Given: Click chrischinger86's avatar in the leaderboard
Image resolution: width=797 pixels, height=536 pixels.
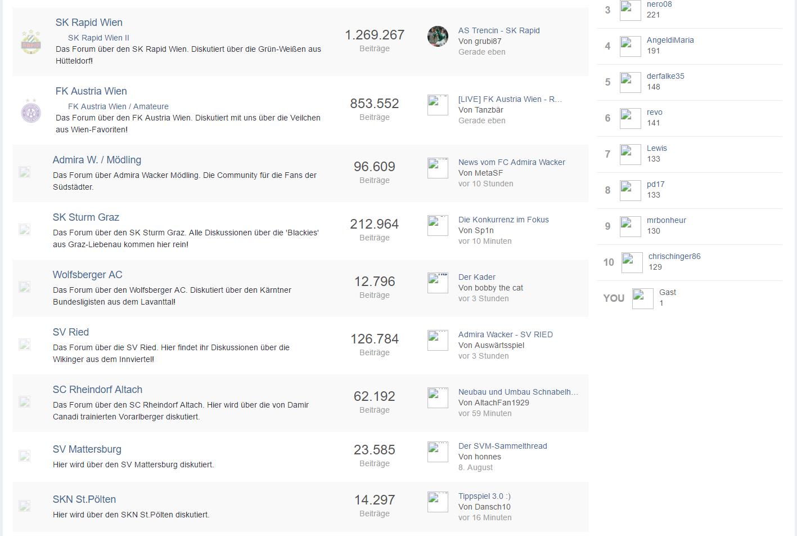Looking at the screenshot, I should point(632,262).
